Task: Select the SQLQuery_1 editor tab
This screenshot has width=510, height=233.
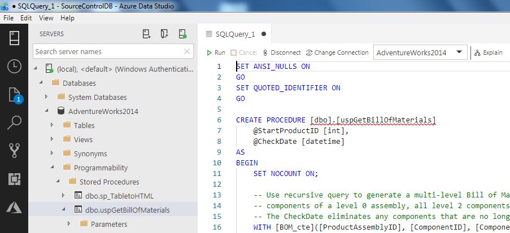Action: click(x=234, y=34)
